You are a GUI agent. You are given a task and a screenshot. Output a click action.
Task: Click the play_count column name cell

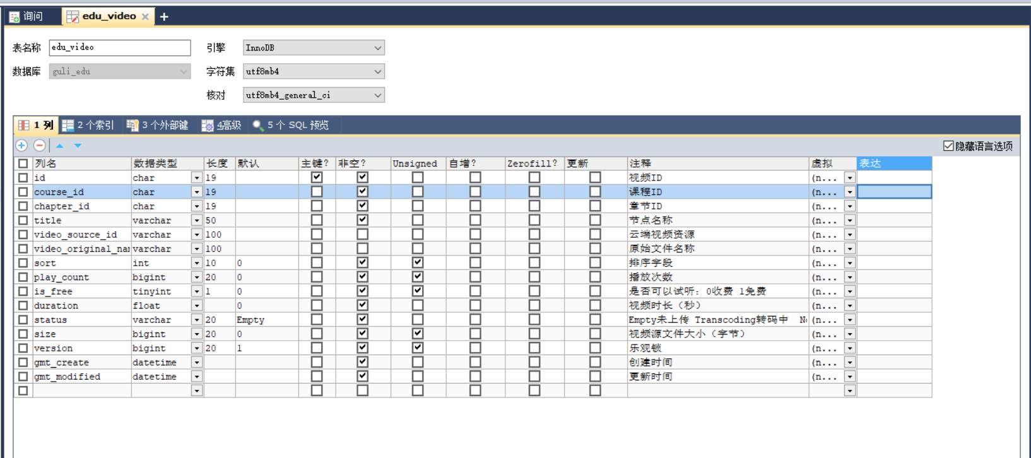coord(81,277)
